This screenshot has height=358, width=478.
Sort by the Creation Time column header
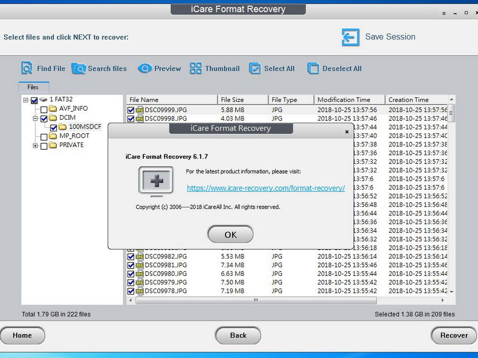[x=416, y=100]
